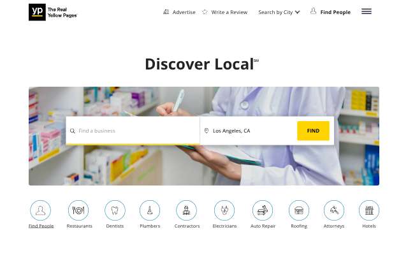This screenshot has height=255, width=408.
Task: Click the Find People text link below icons
Action: (41, 226)
